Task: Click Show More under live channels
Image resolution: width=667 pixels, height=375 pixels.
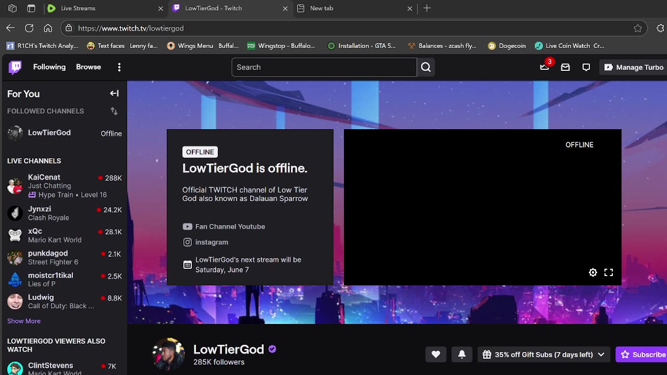Action: pyautogui.click(x=24, y=321)
